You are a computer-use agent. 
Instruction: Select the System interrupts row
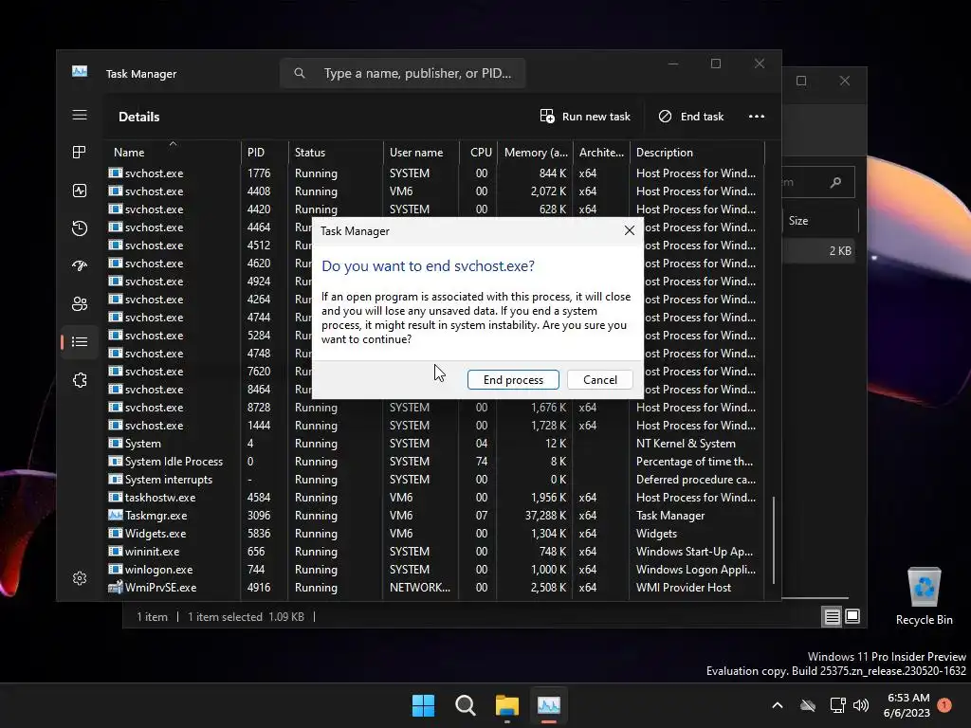[x=435, y=479]
